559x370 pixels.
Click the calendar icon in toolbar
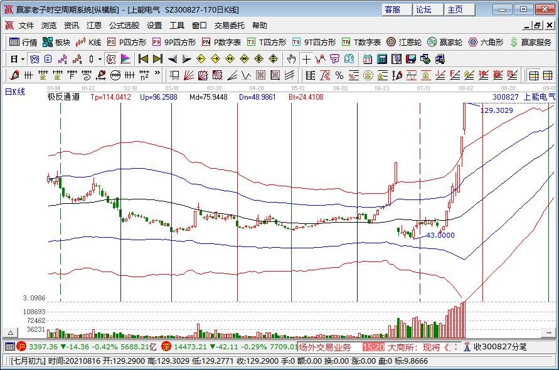point(366,59)
